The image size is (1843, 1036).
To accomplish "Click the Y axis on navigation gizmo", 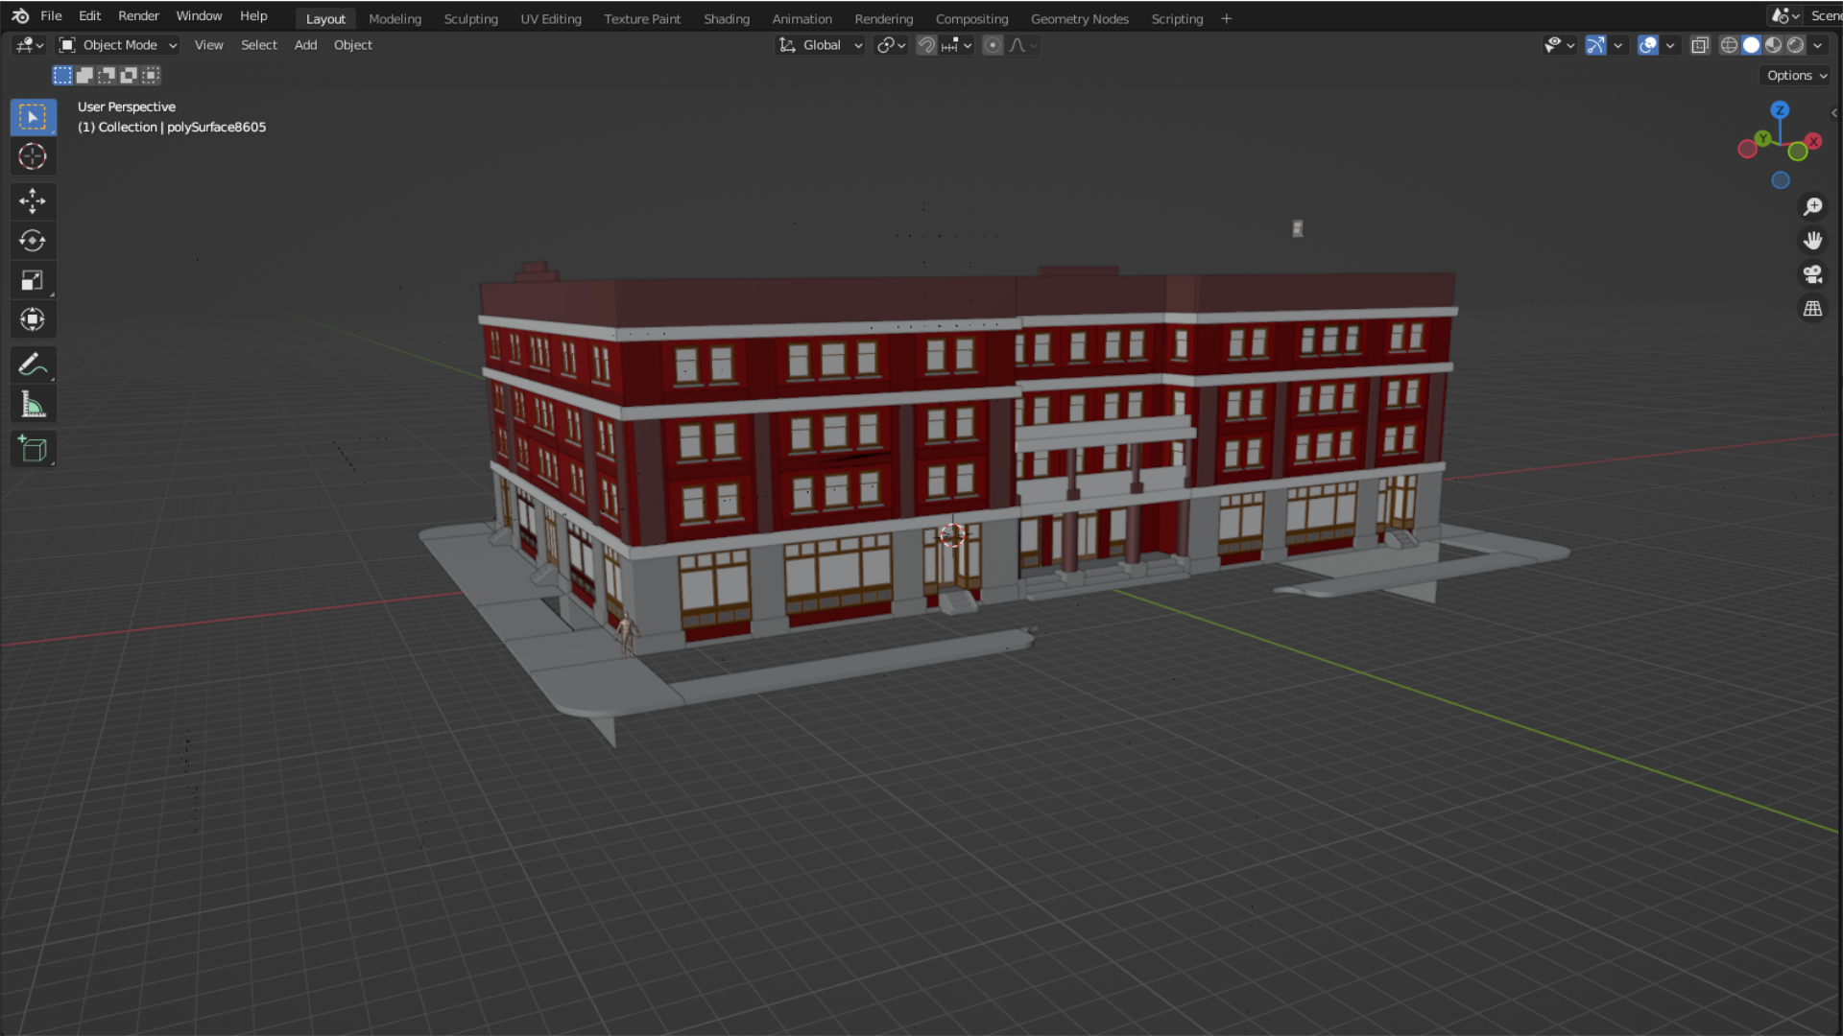I will tap(1763, 139).
